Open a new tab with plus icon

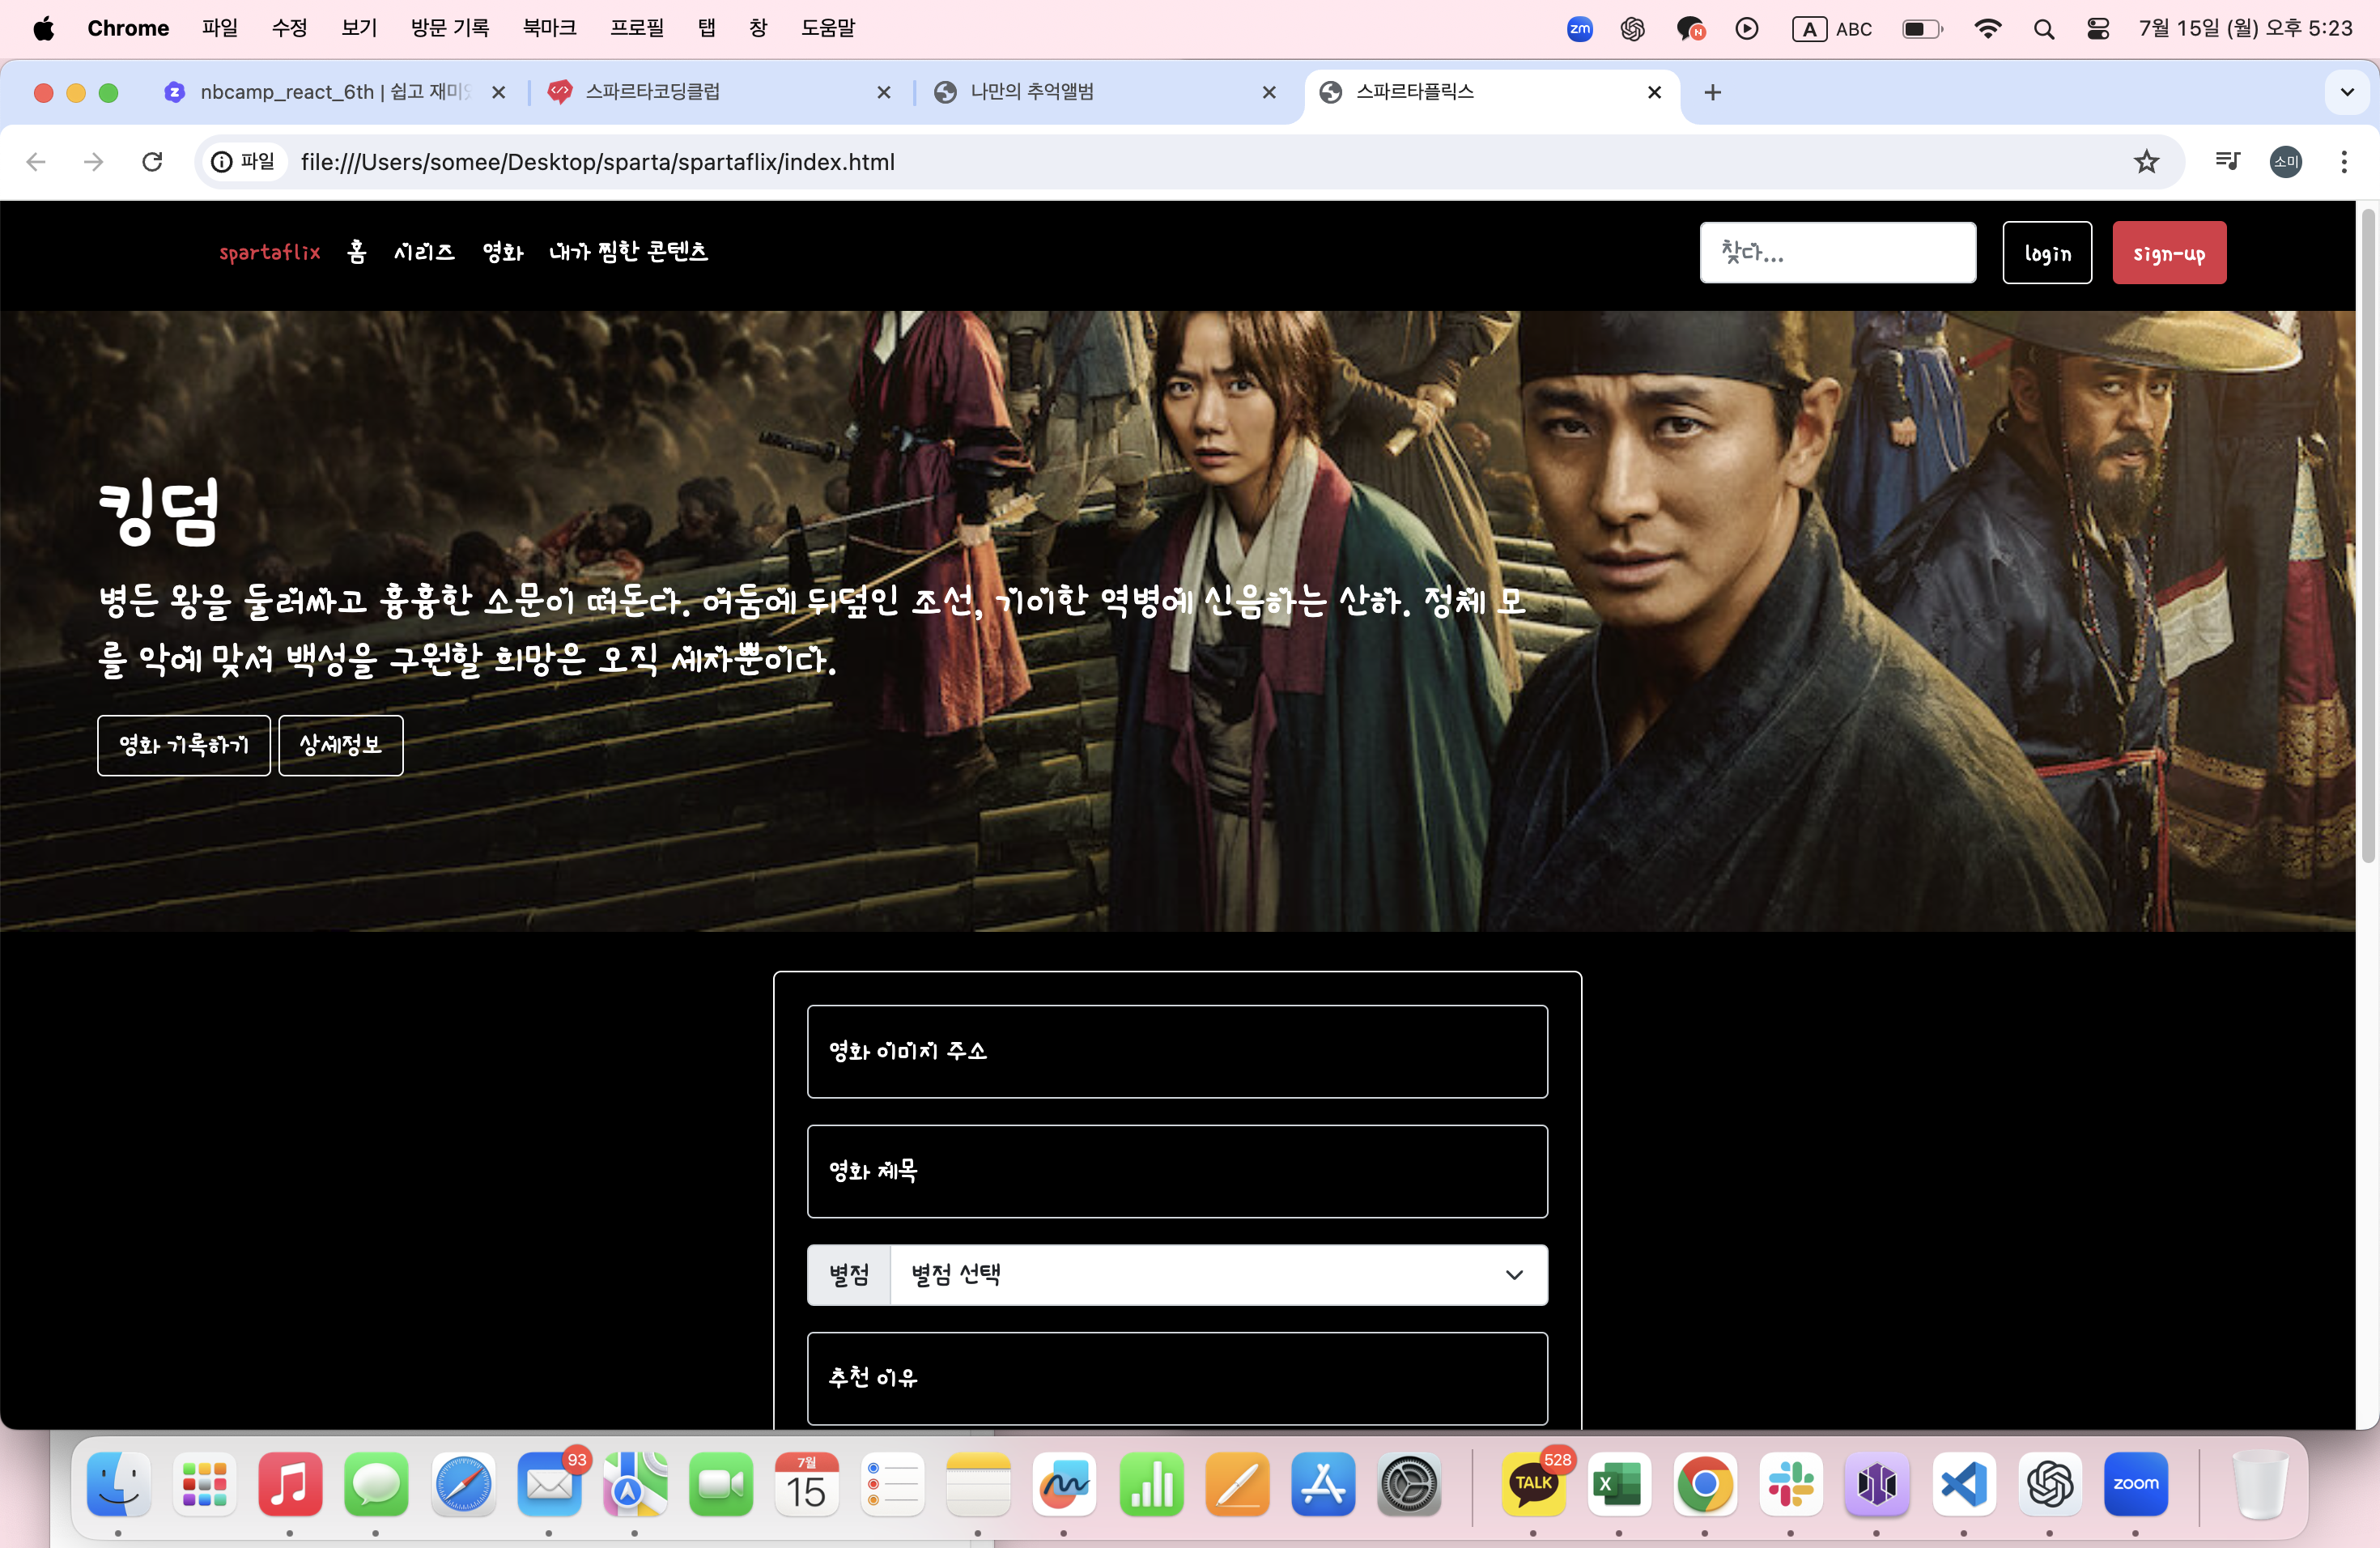point(1713,93)
